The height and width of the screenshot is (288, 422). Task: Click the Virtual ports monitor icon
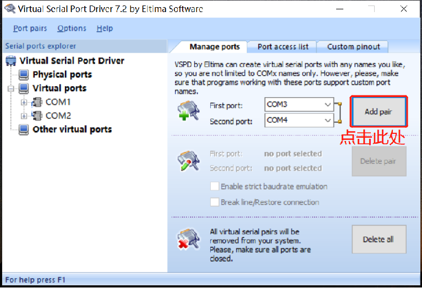(24, 88)
